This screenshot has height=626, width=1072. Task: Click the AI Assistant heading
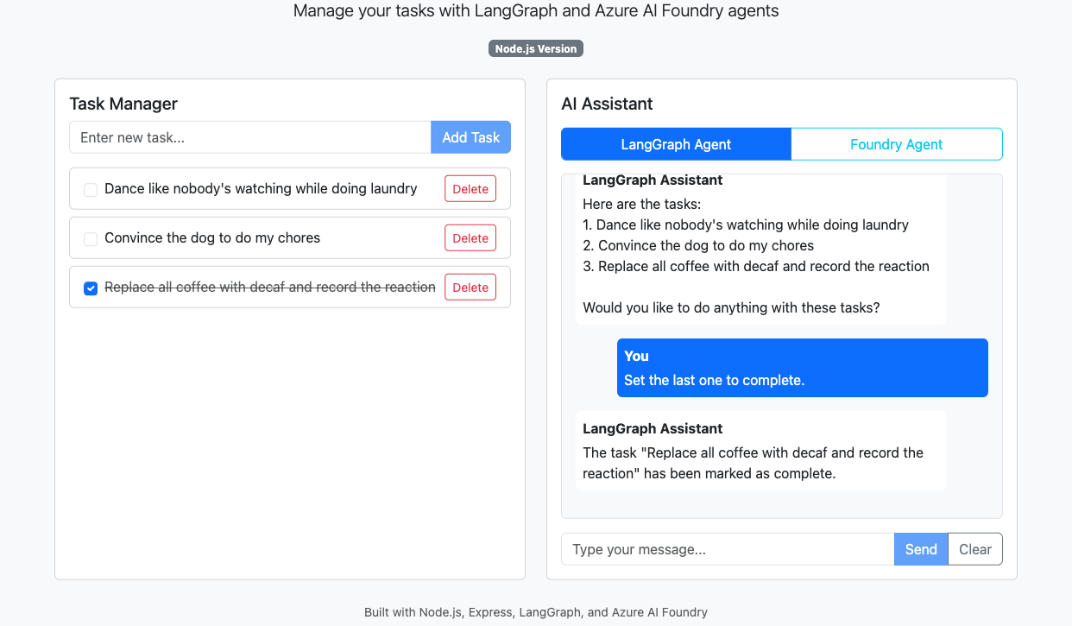[607, 104]
